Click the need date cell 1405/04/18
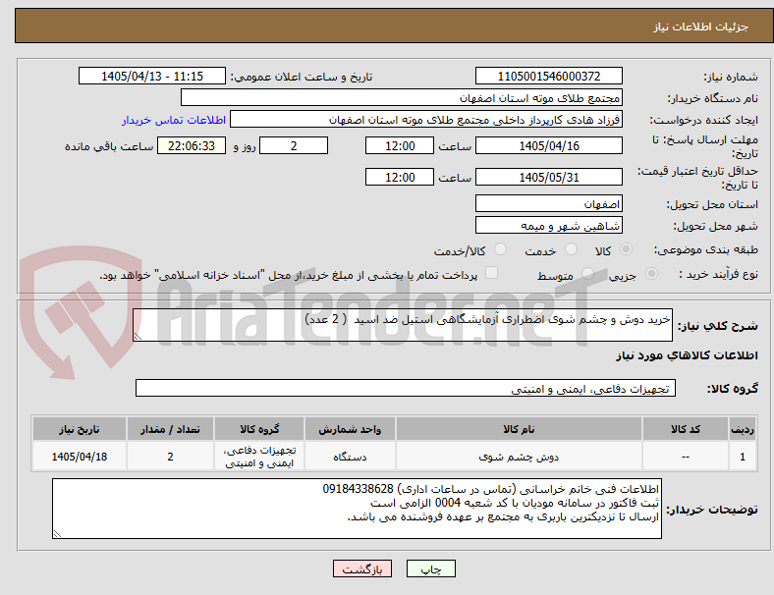This screenshot has height=595, width=774. (80, 457)
